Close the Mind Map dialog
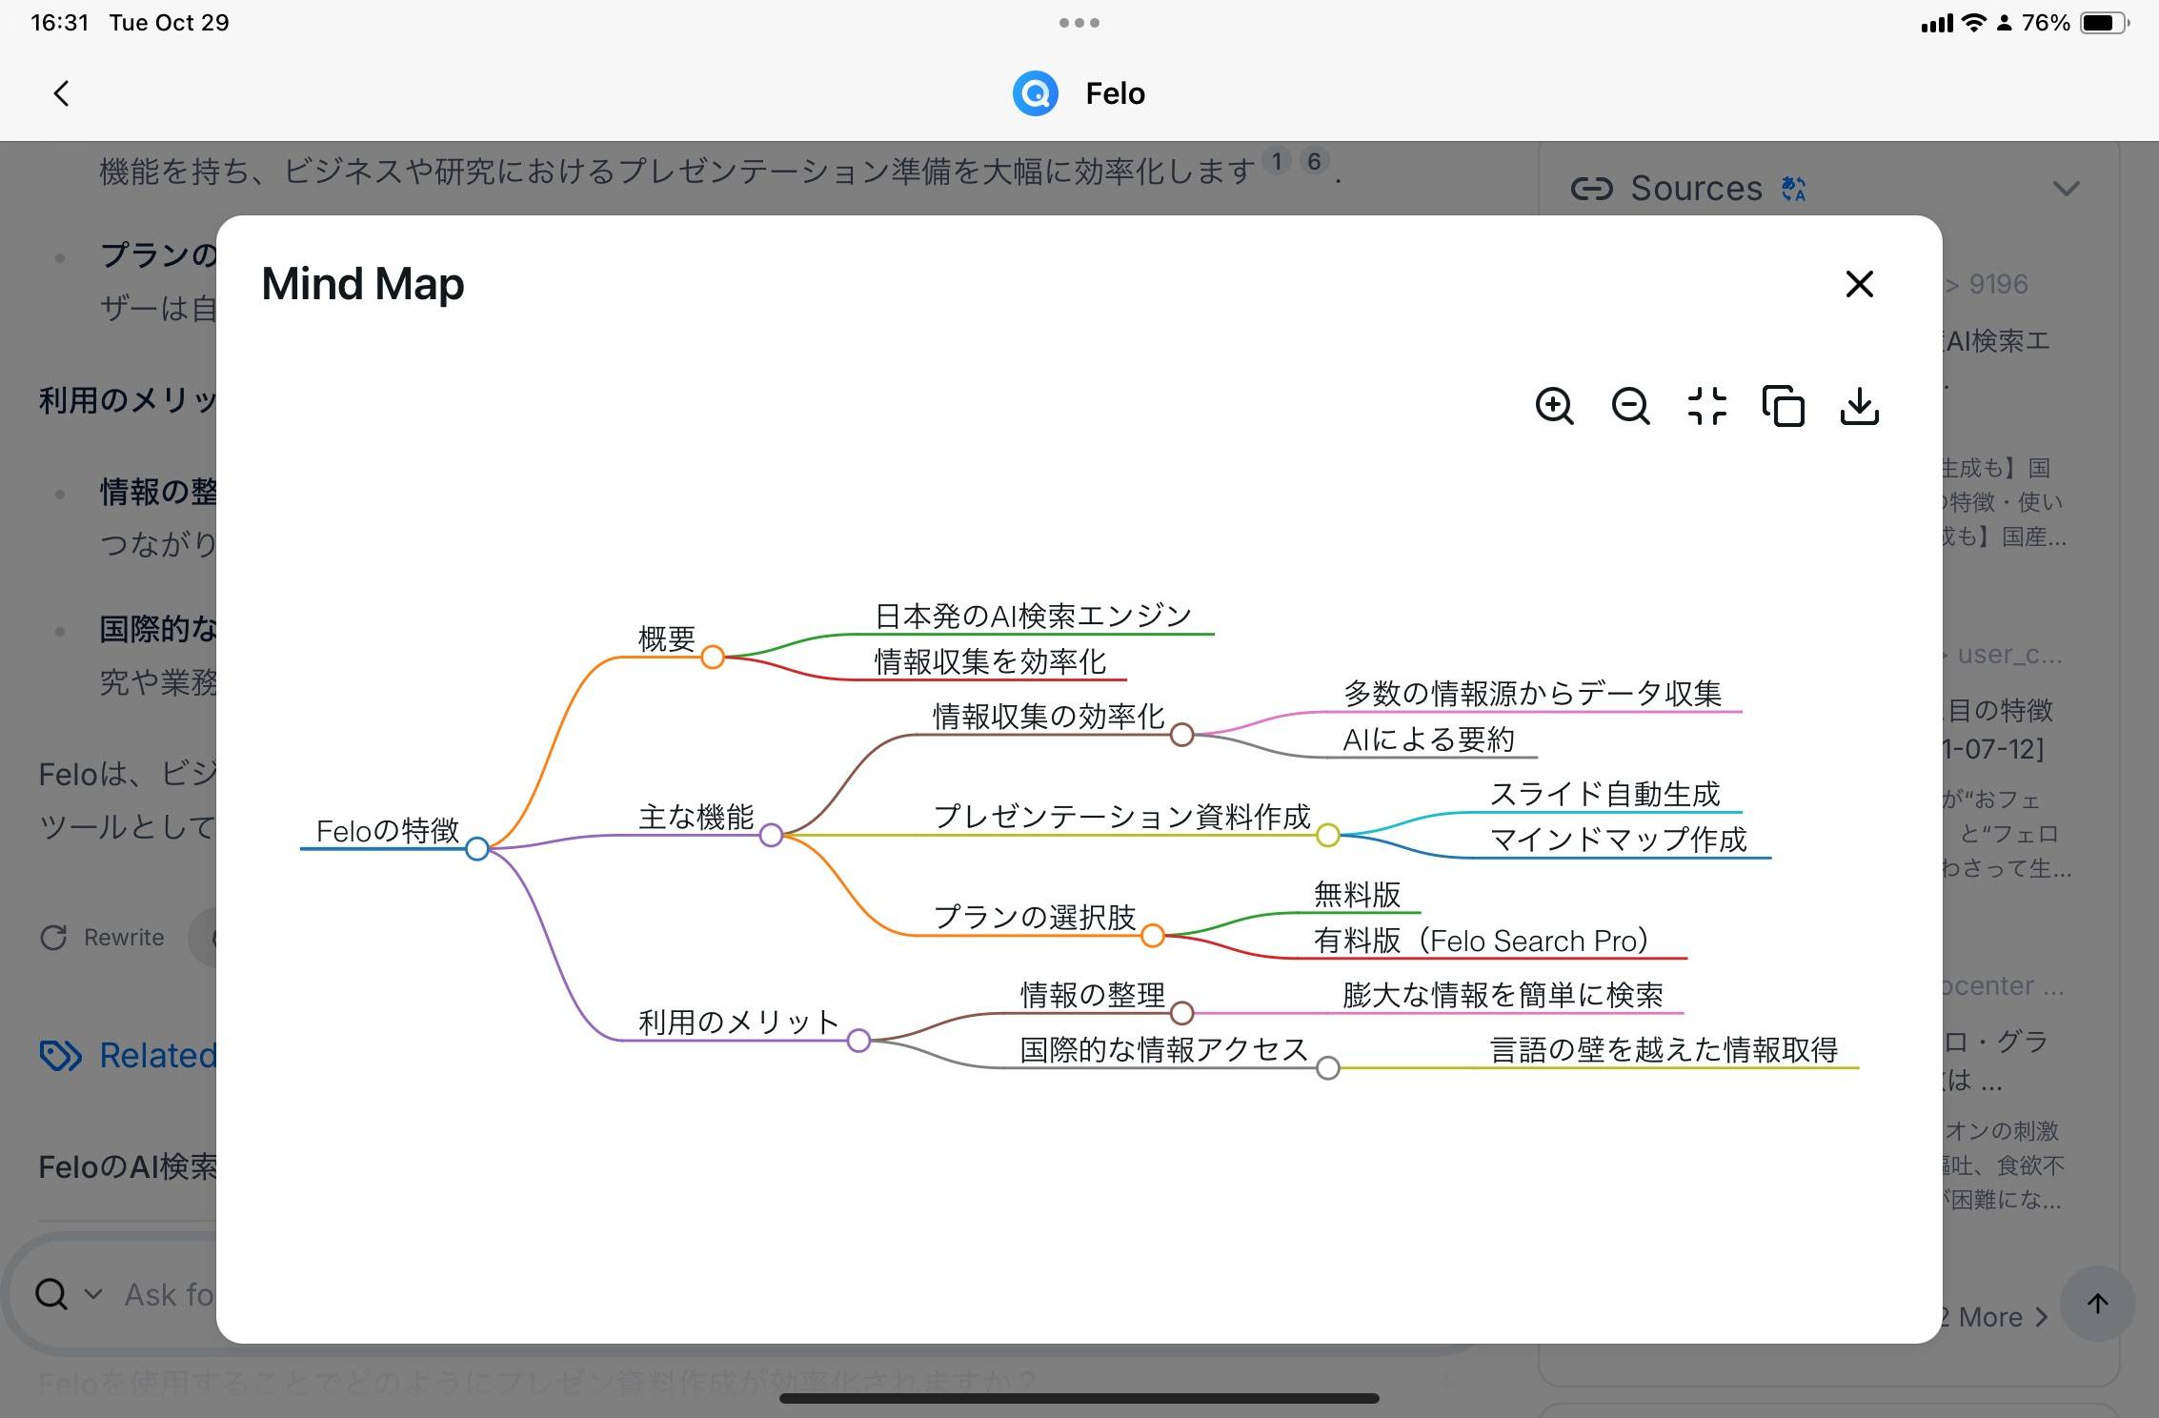 click(x=1859, y=284)
